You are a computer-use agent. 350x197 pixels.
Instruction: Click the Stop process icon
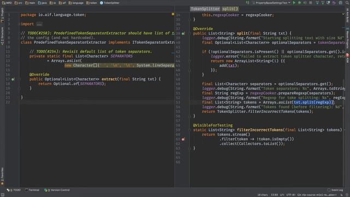click(x=311, y=3)
